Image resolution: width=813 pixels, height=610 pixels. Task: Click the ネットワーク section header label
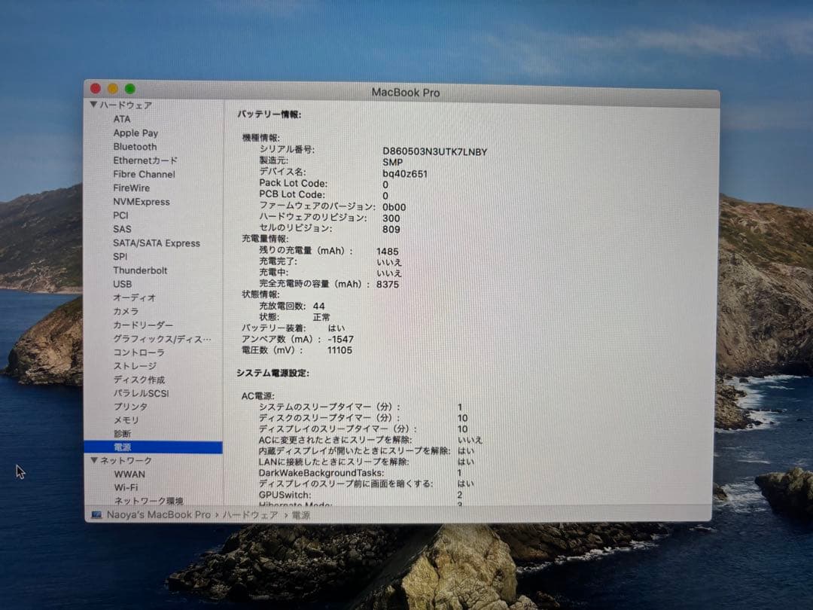[x=126, y=461]
